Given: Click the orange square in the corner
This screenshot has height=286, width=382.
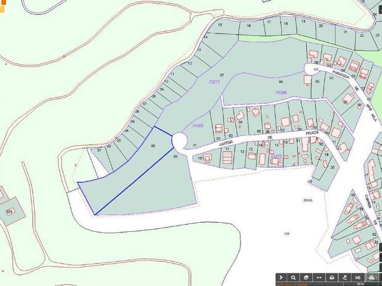Looking at the screenshot, I should pyautogui.click(x=3, y=2).
